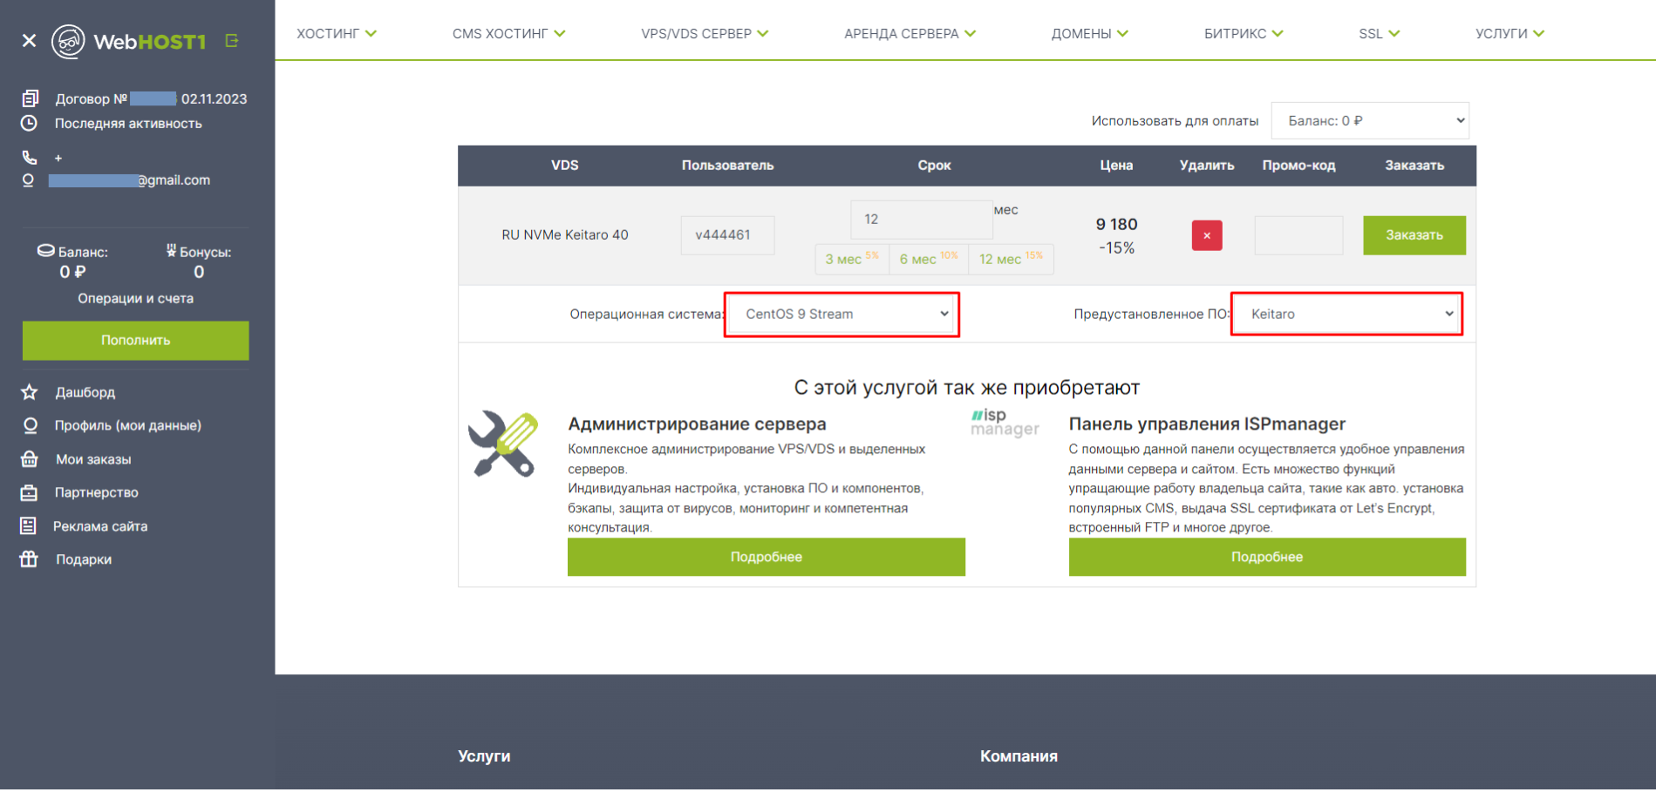Click the ISPmanager logo
Viewport: 1656px width, 799px height.
point(1005,422)
